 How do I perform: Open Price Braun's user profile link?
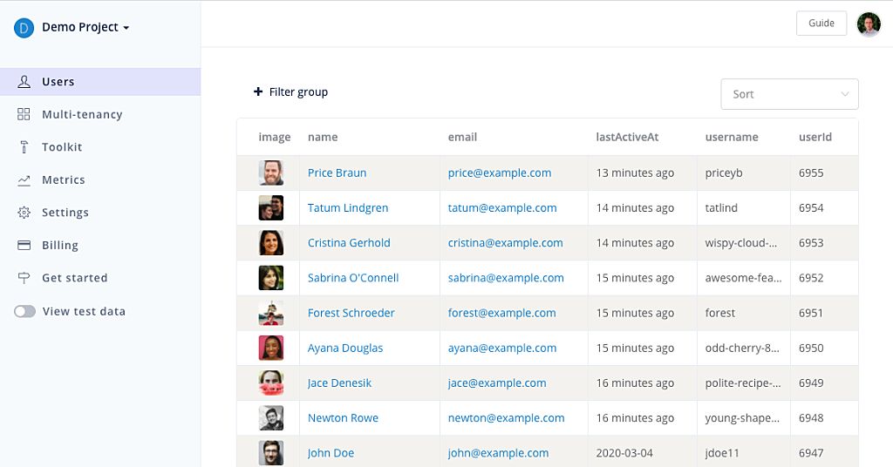[x=337, y=173]
